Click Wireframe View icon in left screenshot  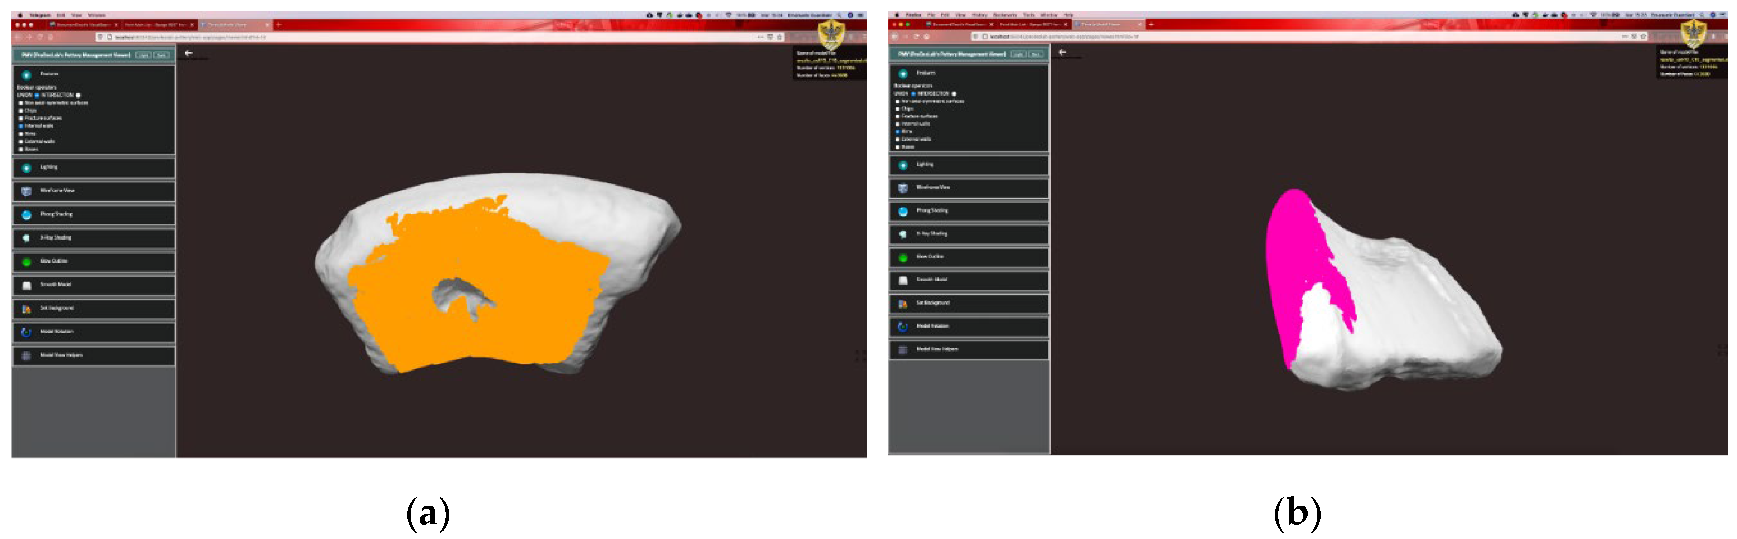pyautogui.click(x=26, y=191)
